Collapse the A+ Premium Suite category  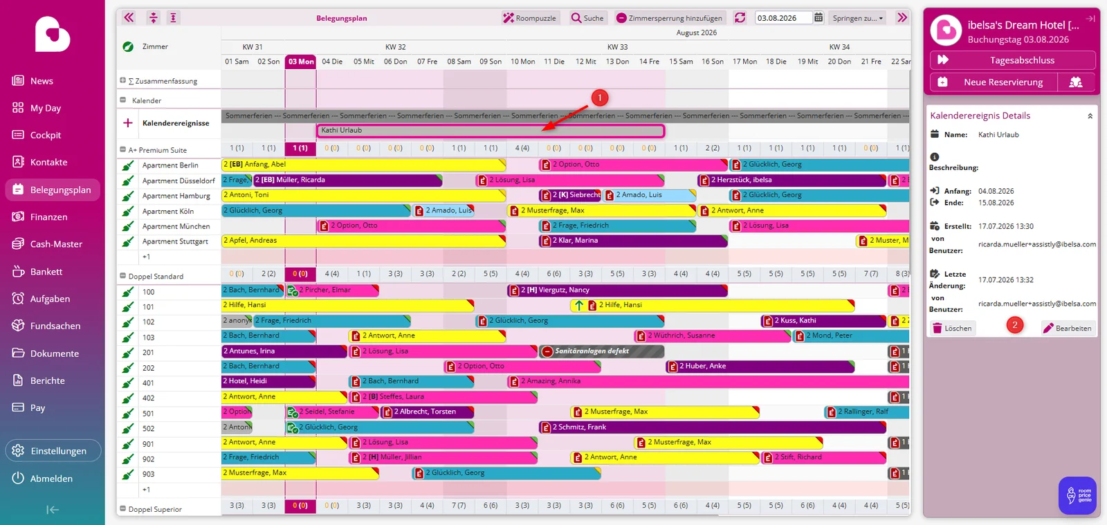tap(122, 149)
